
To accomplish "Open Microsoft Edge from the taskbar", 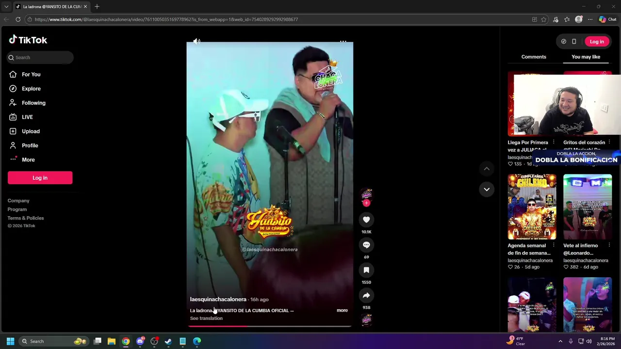I will 197,341.
